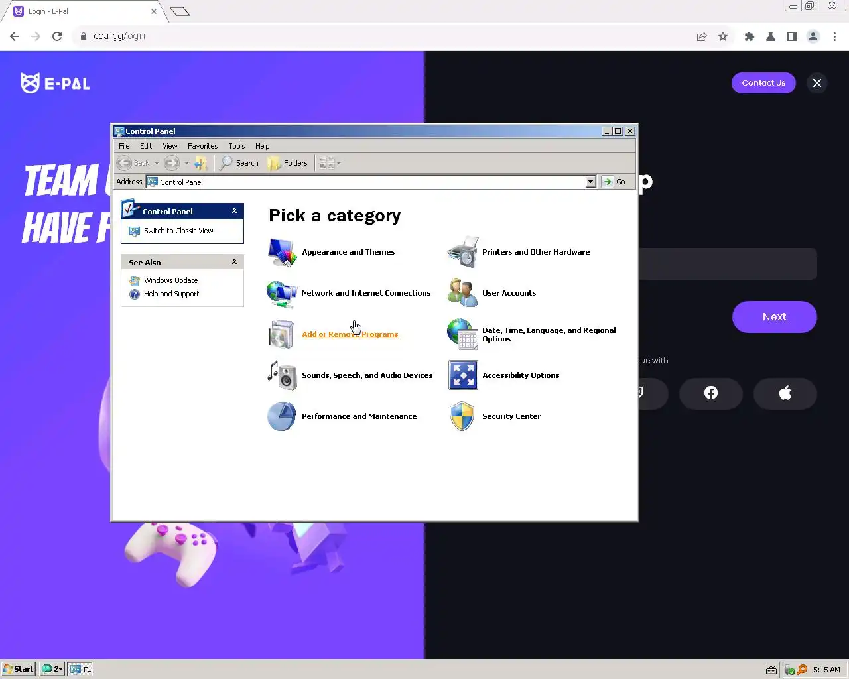The height and width of the screenshot is (679, 849).
Task: Click Switch to Classic View link
Action: point(178,231)
